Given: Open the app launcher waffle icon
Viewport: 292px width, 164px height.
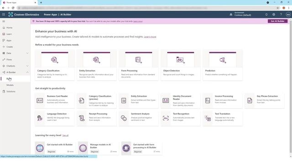Looking at the screenshot, I should pos(4,15).
